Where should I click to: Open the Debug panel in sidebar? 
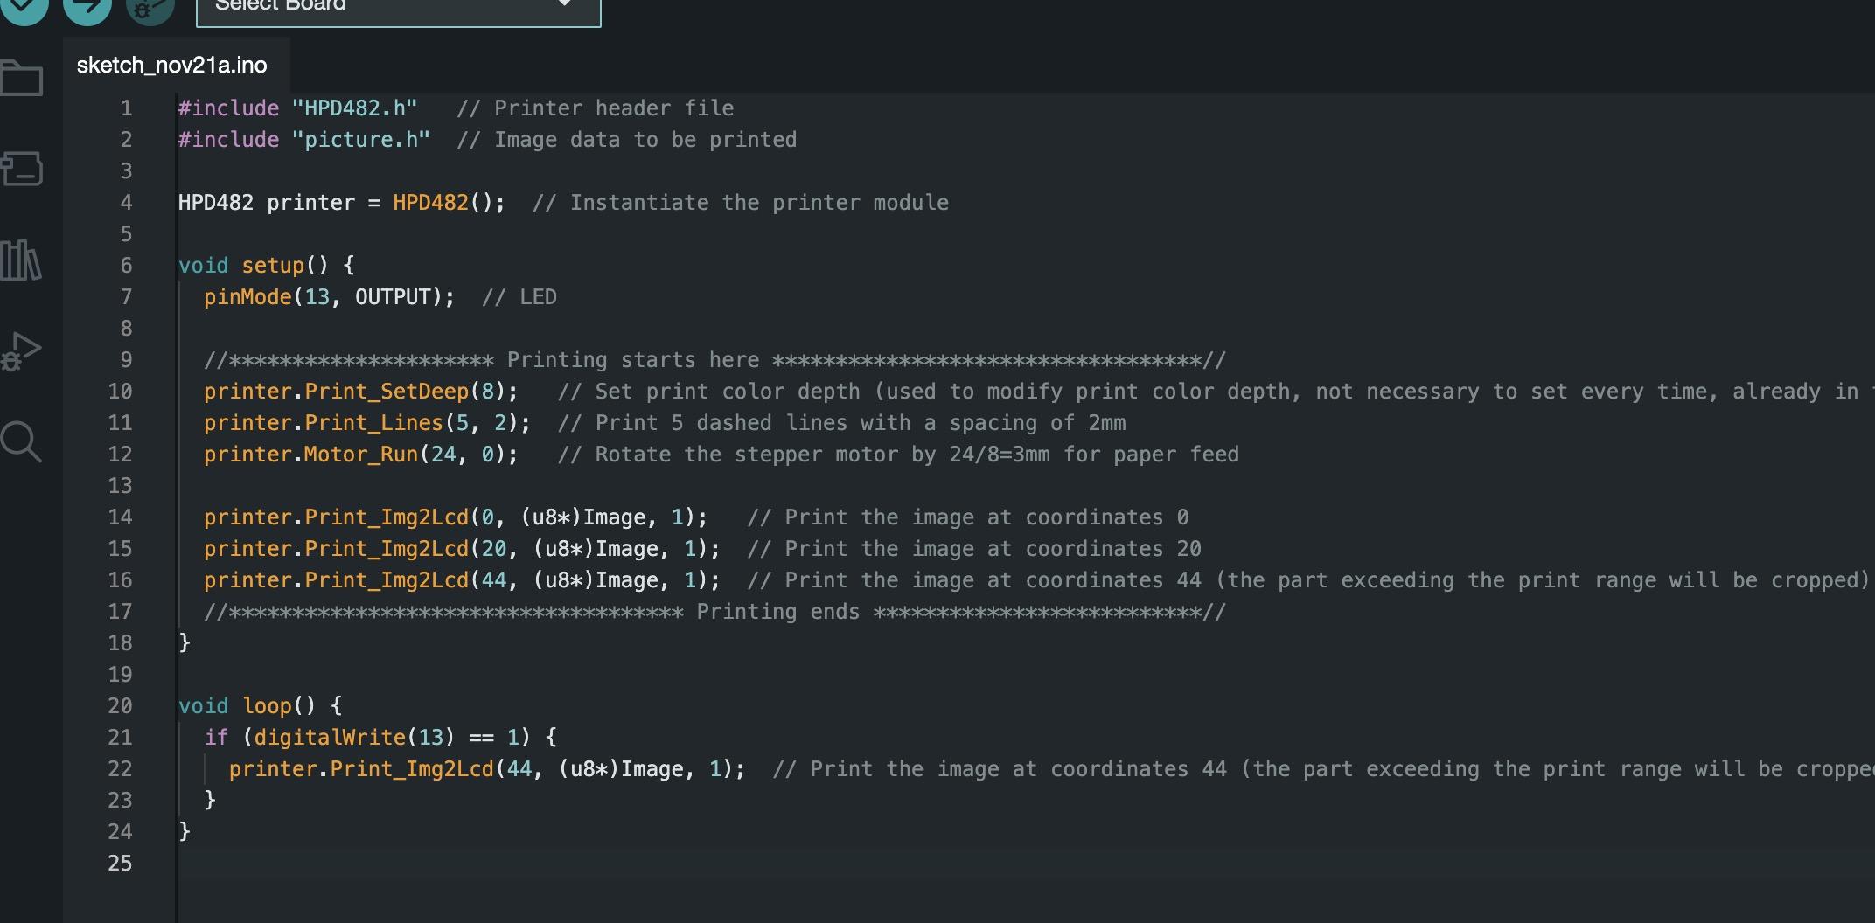click(22, 351)
